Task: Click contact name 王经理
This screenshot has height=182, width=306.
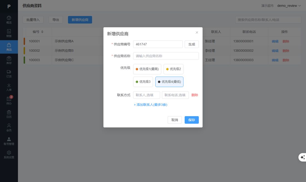Action: [210, 60]
